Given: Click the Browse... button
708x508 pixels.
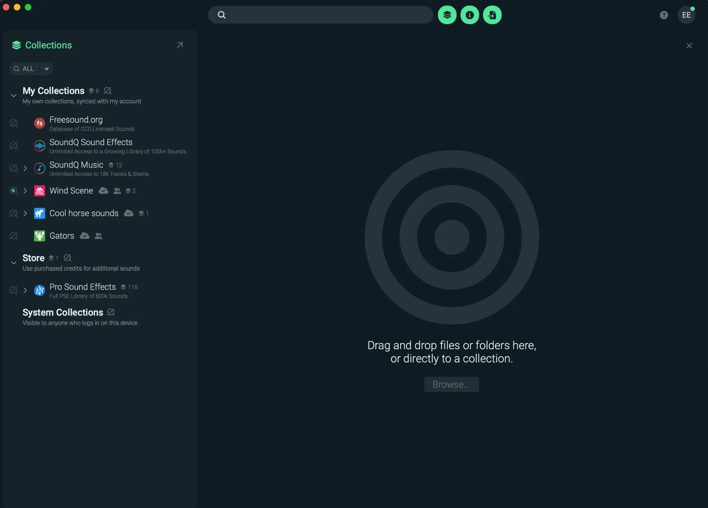Looking at the screenshot, I should coord(451,384).
